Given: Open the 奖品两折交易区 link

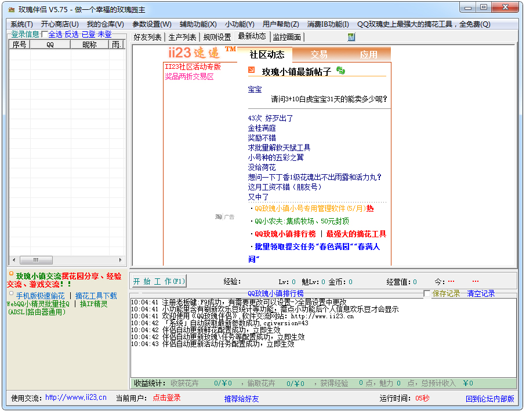Looking at the screenshot, I should [x=189, y=76].
